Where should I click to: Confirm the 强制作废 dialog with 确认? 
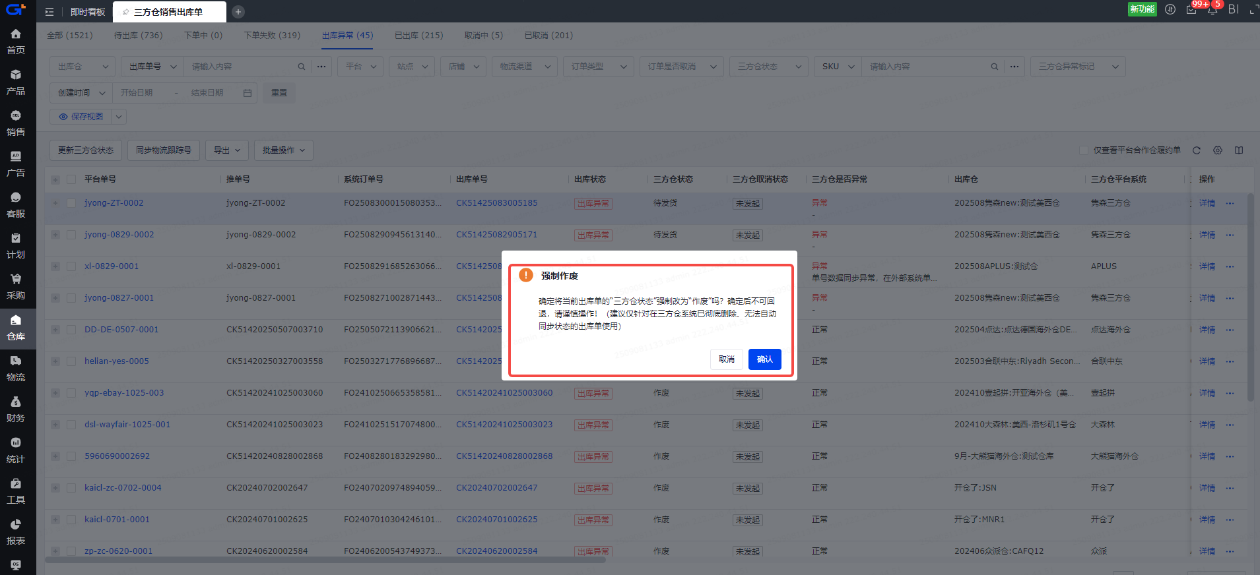(765, 359)
